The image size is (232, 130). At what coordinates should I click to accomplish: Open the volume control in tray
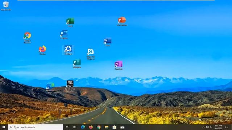tap(211, 127)
